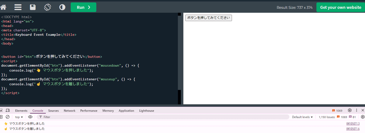Open the Default levels dropdown
This screenshot has height=133, width=365.
pos(302,117)
